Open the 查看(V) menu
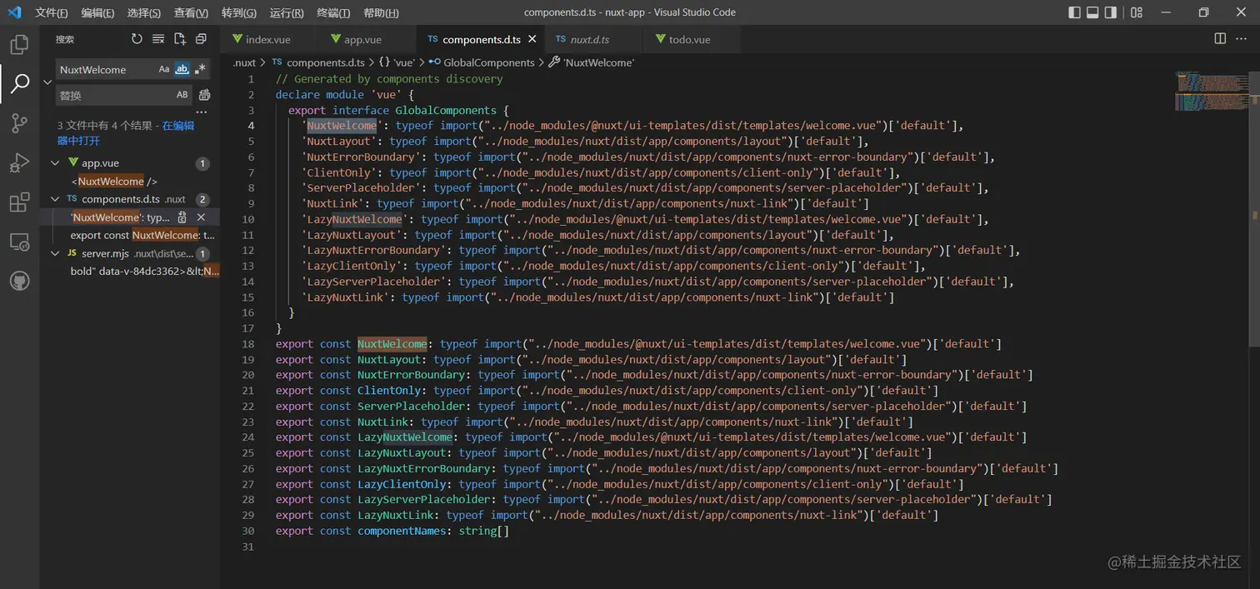Viewport: 1260px width, 589px height. (191, 12)
